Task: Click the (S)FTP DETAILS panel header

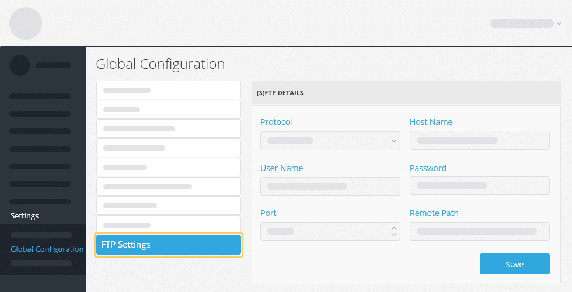Action: click(406, 93)
